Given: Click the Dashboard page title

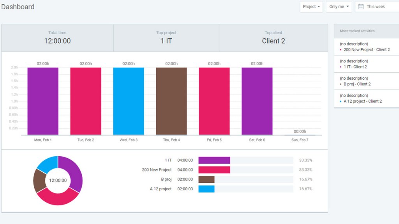Looking at the screenshot, I should (18, 7).
